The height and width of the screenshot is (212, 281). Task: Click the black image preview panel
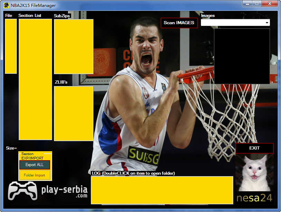tap(242, 56)
